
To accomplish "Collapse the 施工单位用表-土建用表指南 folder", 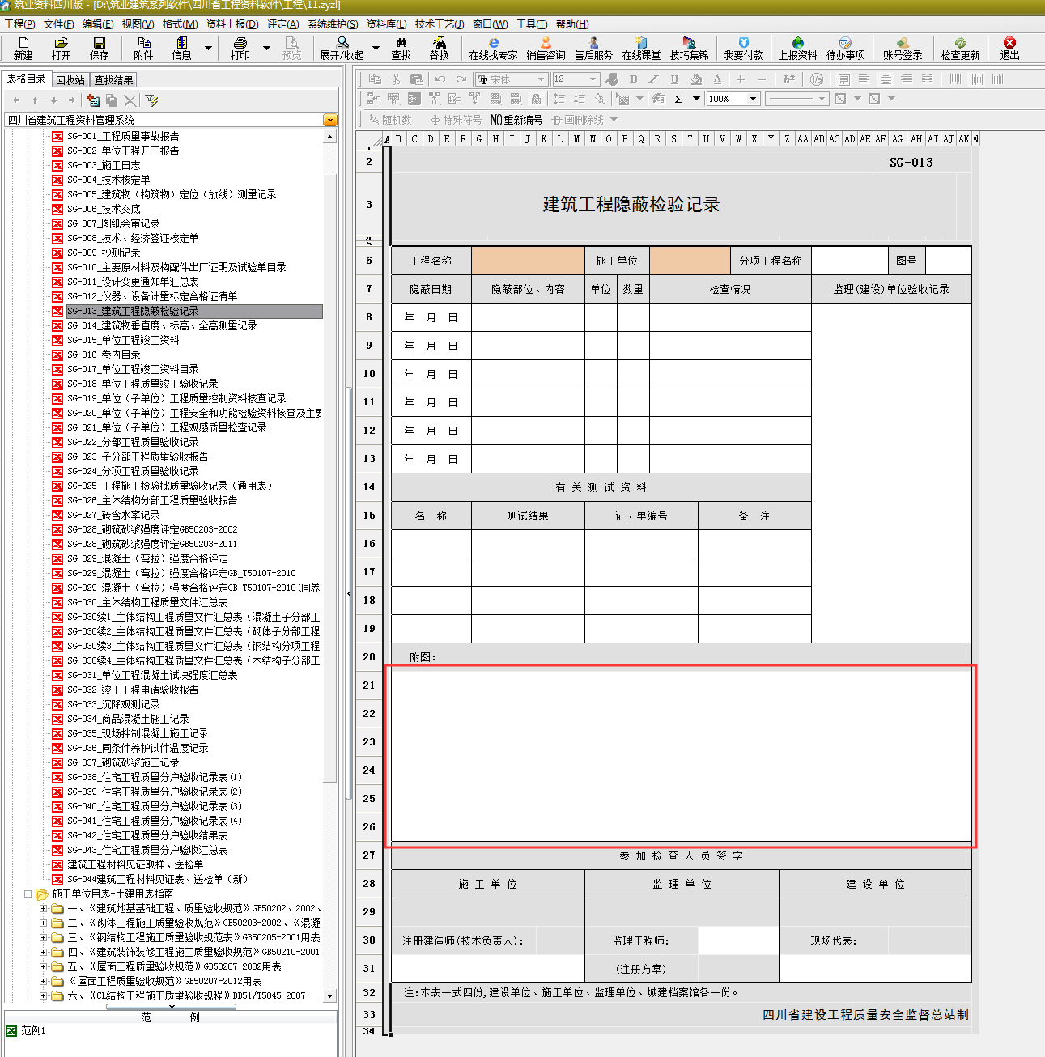I will (28, 894).
